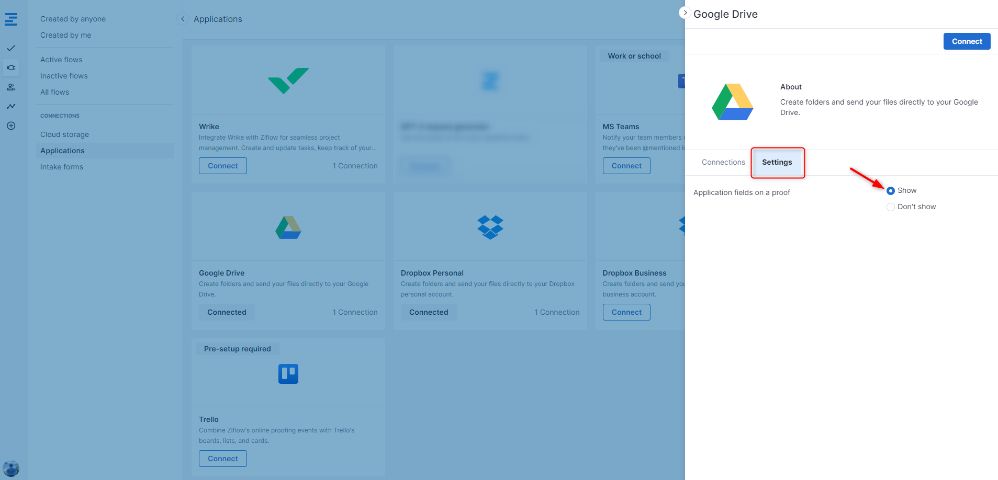Select the Show radio button
This screenshot has width=998, height=480.
891,191
